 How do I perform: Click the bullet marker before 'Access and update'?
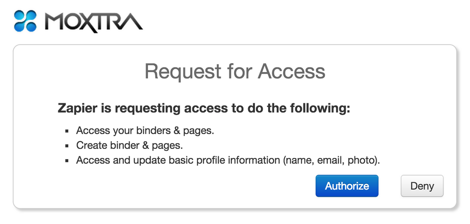pyautogui.click(x=67, y=160)
